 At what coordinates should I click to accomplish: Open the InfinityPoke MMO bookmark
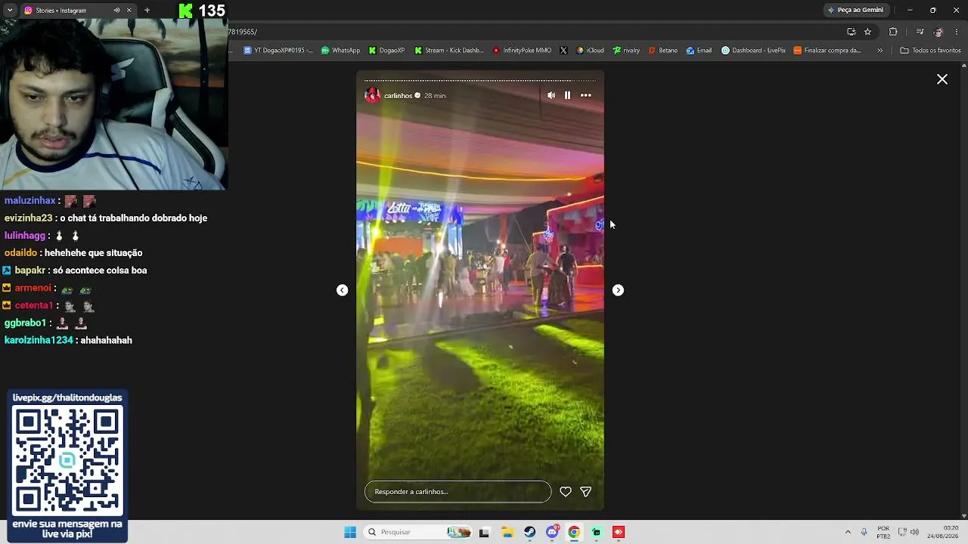[521, 51]
